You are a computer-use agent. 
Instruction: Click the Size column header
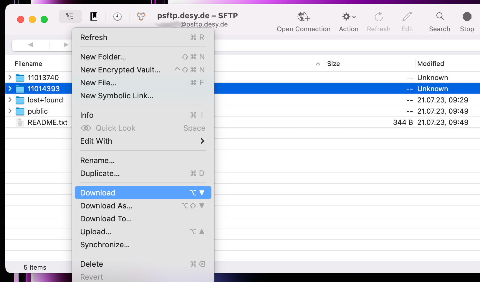pyautogui.click(x=333, y=64)
